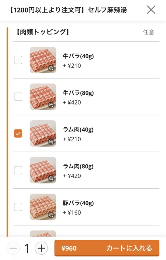This screenshot has width=166, height=260.
Task: Increase quantity with the plus button
Action: click(41, 248)
